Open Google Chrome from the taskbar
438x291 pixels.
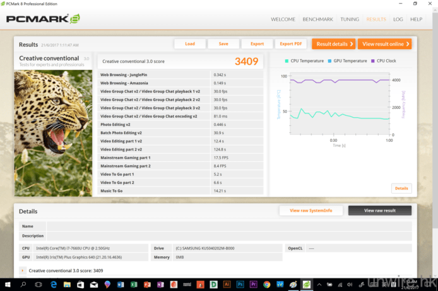tap(267, 285)
